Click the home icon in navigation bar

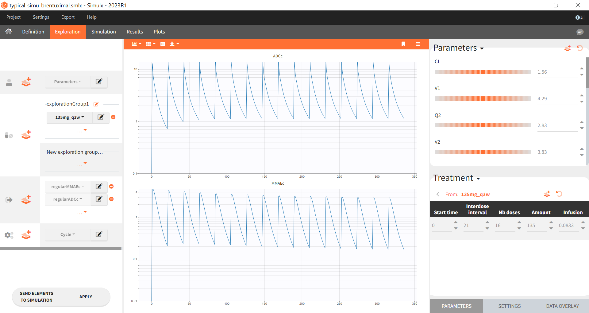point(9,32)
